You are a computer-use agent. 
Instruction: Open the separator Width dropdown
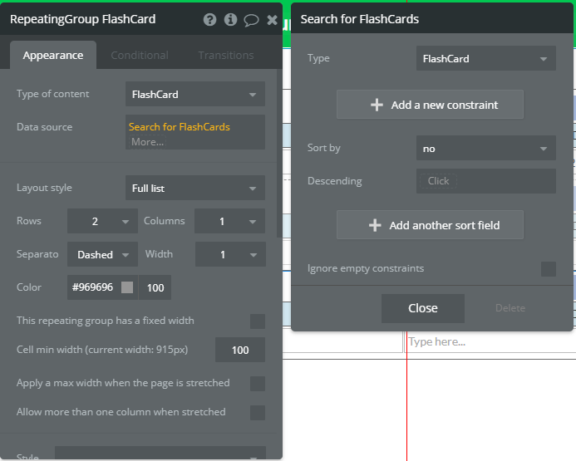(230, 254)
